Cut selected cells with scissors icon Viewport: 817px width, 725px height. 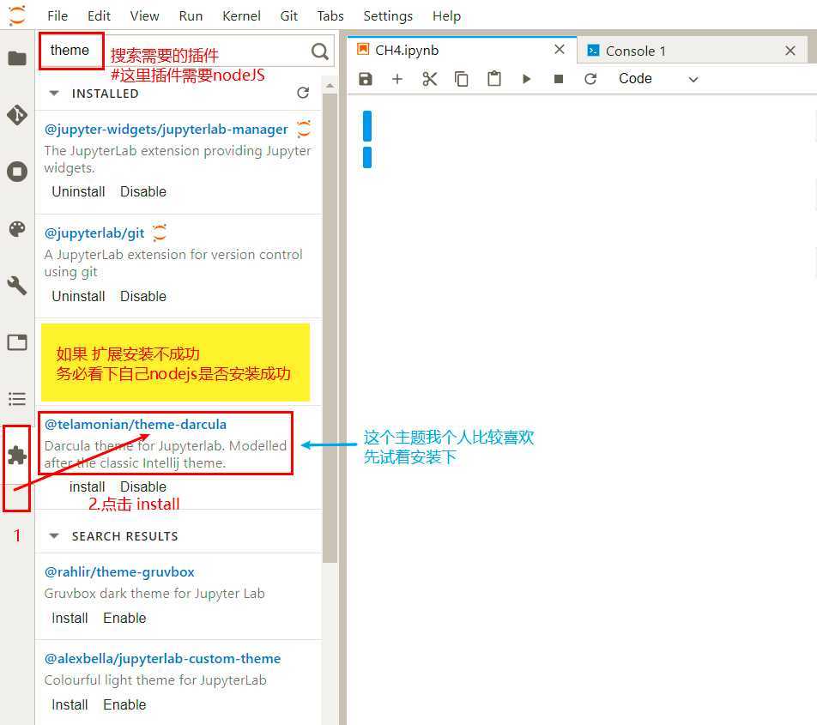click(x=430, y=79)
